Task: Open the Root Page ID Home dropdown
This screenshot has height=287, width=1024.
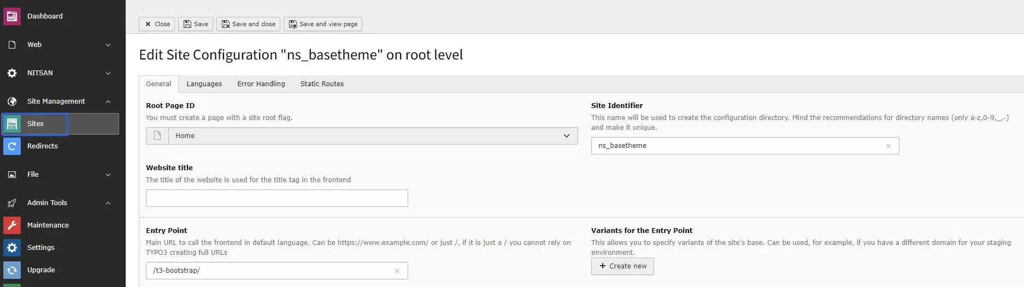Action: click(x=362, y=136)
